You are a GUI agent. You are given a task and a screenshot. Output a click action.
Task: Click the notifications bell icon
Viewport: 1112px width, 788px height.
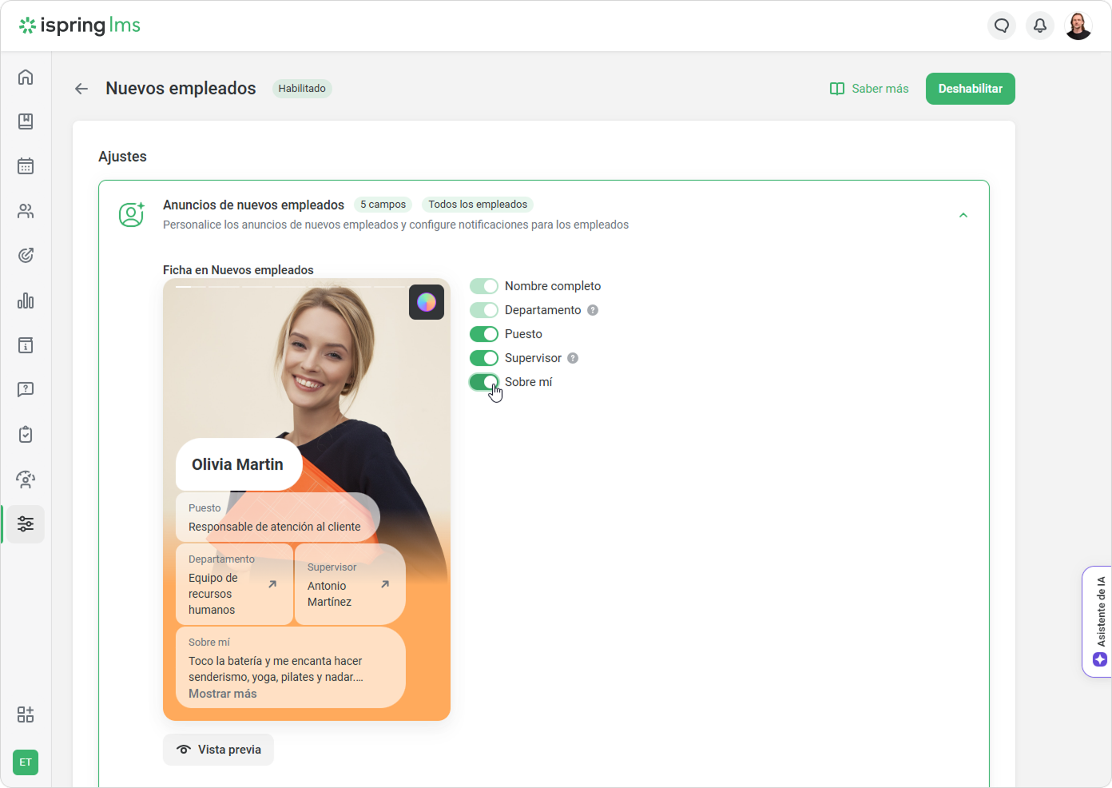pos(1039,26)
